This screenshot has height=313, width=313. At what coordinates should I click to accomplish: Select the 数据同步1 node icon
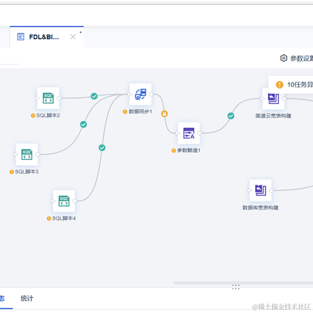click(140, 94)
